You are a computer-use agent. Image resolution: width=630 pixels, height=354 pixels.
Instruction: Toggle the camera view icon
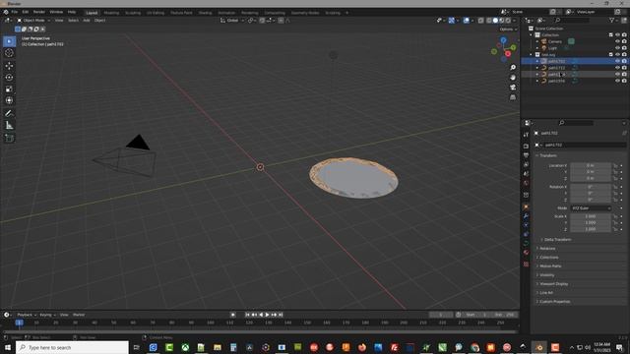pyautogui.click(x=513, y=88)
